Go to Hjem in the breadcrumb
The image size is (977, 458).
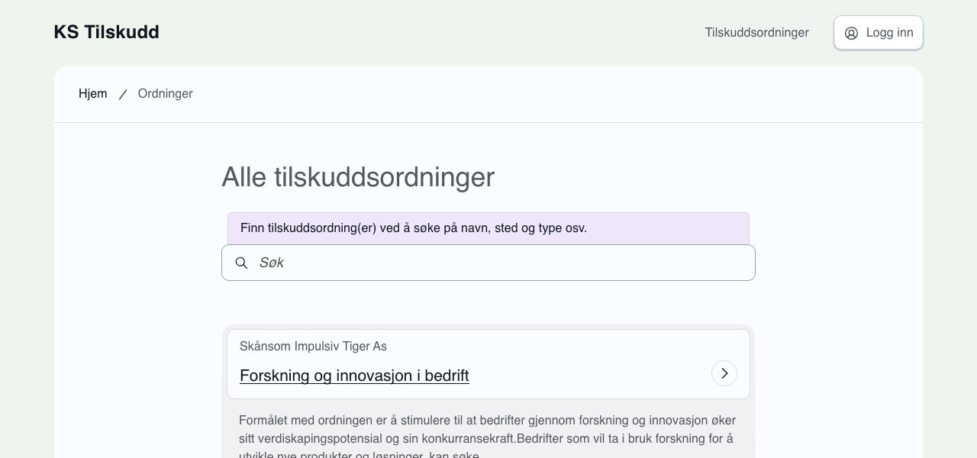pyautogui.click(x=92, y=93)
